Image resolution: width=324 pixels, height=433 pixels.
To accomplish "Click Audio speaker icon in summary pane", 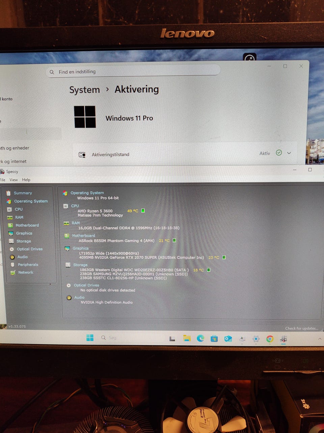I will coord(69,298).
